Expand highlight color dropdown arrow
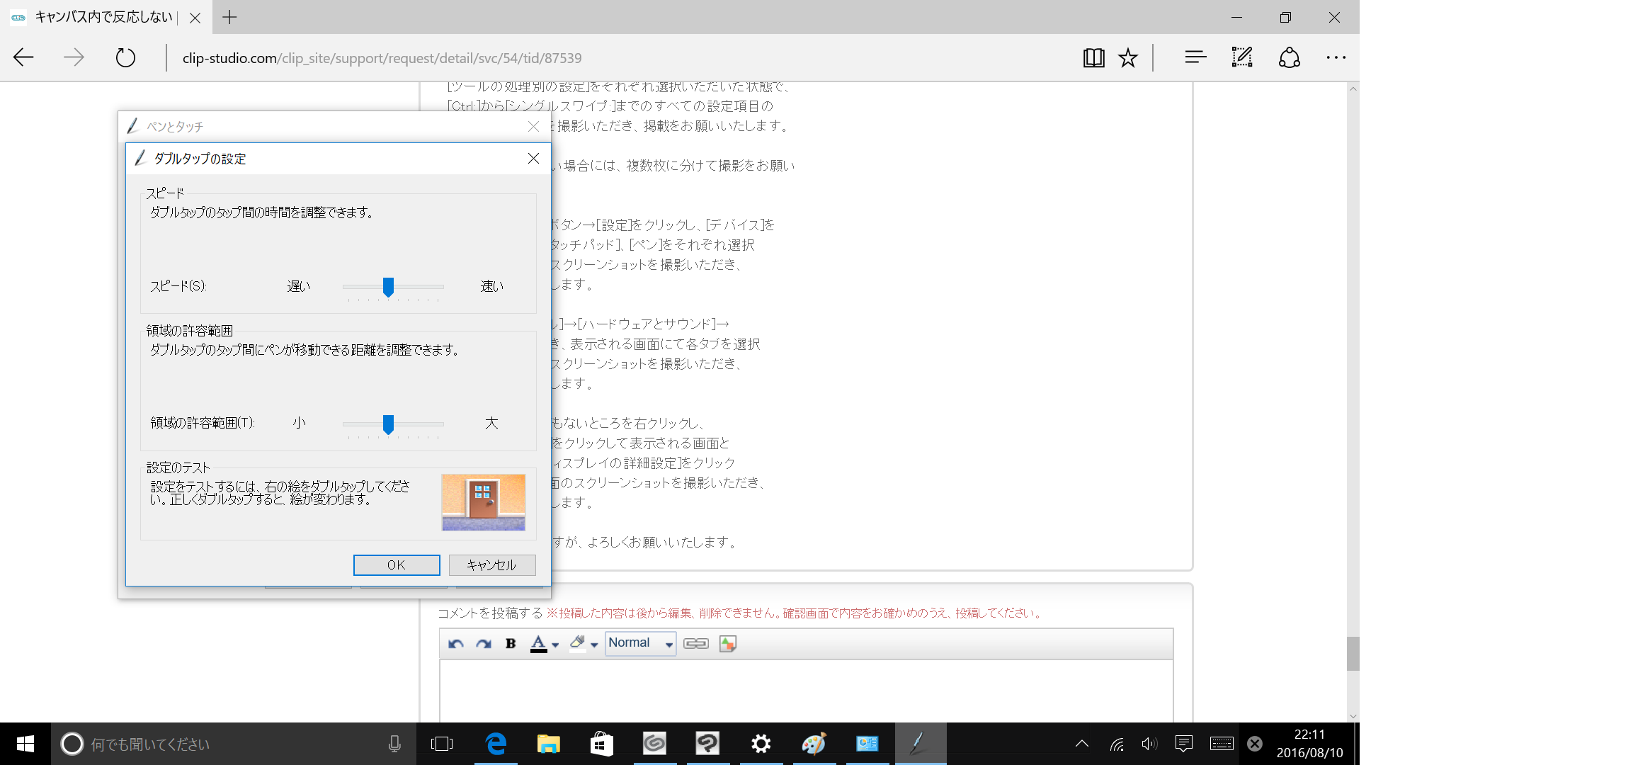 [594, 645]
